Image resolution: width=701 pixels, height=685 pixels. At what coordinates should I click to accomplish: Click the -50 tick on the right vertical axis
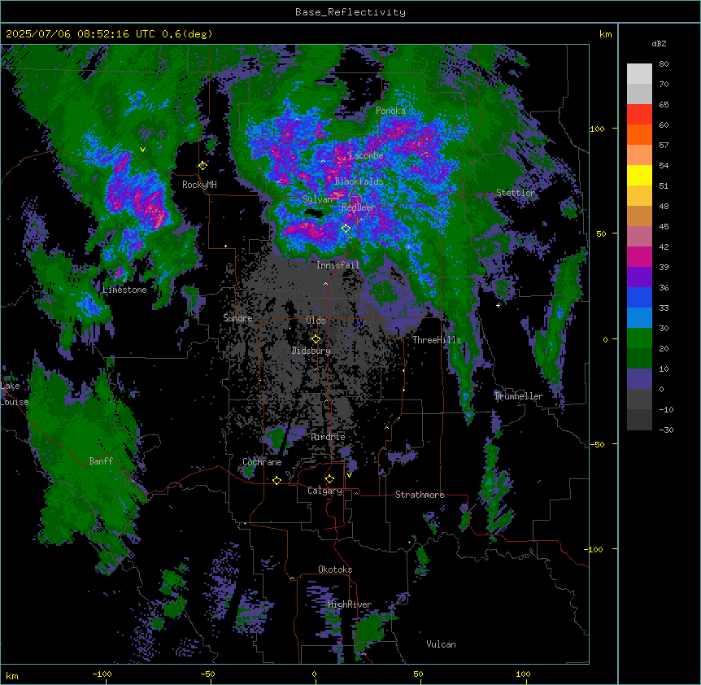tap(597, 444)
